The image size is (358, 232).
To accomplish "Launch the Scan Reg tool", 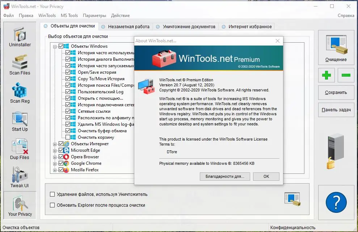I will [x=20, y=92].
